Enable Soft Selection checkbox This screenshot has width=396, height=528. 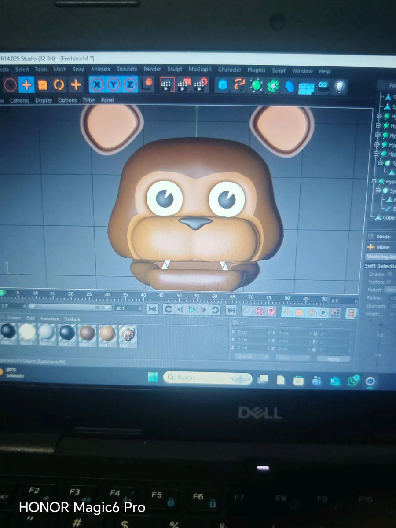tap(390, 274)
